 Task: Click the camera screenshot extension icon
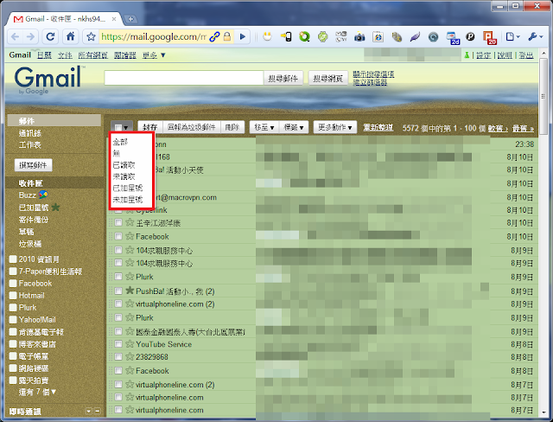359,36
